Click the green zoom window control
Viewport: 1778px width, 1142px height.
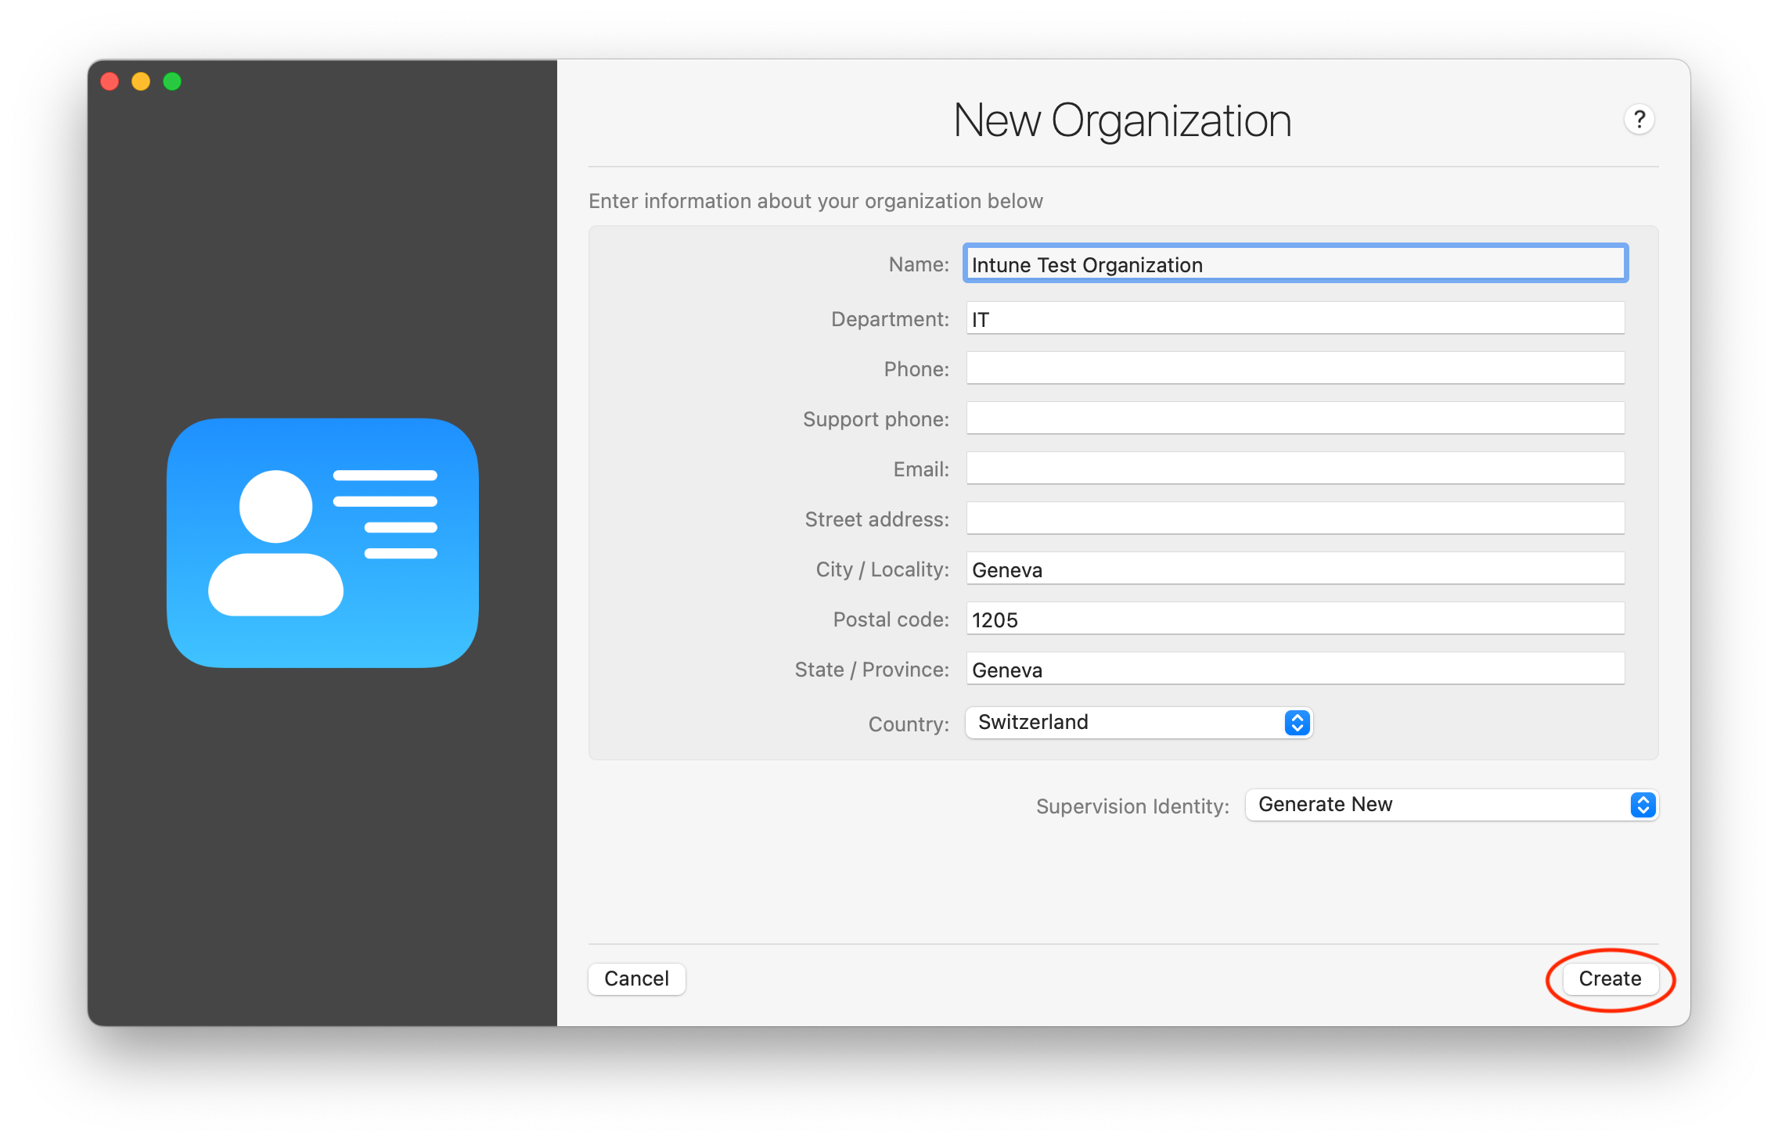172,81
